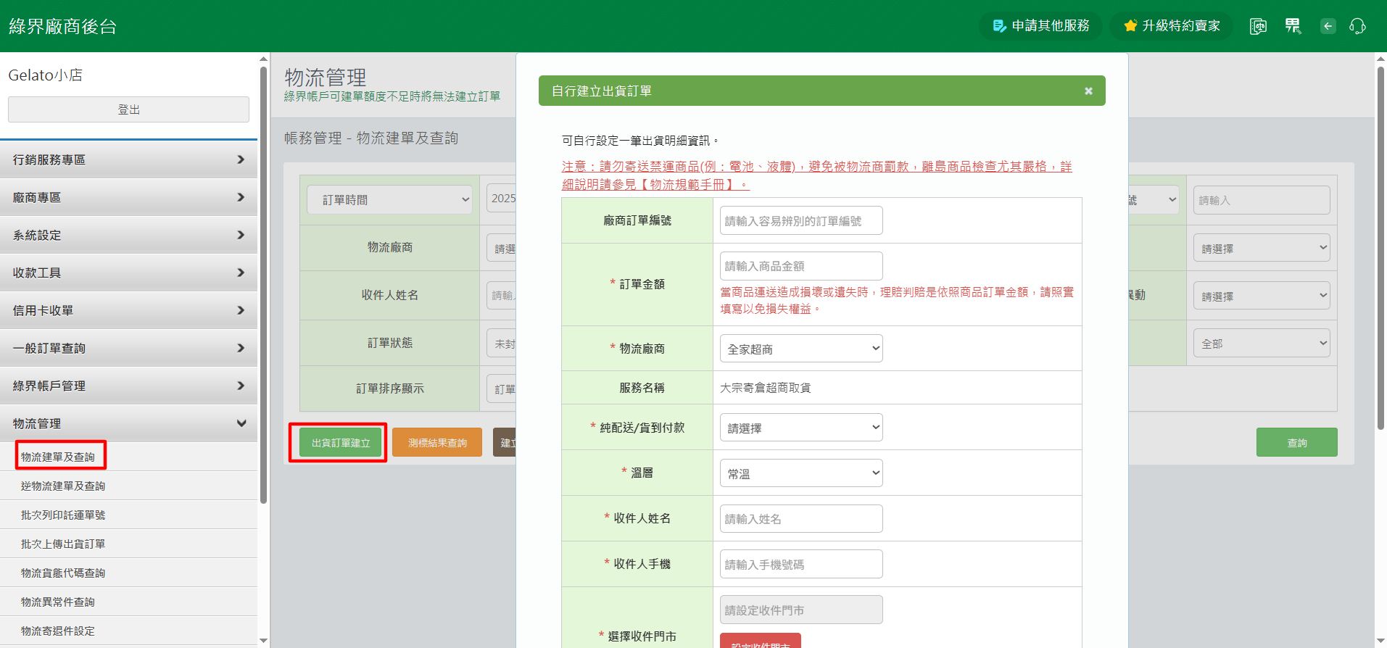Expand the 收款工具 menu section
This screenshot has height=648, width=1387.
pyautogui.click(x=129, y=273)
